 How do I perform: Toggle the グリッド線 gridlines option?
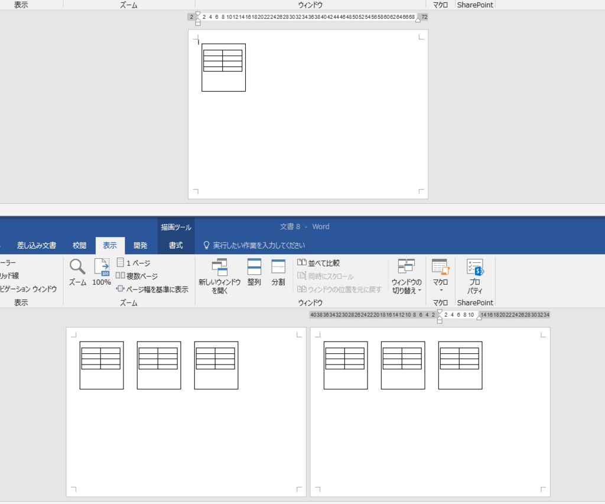(9, 275)
